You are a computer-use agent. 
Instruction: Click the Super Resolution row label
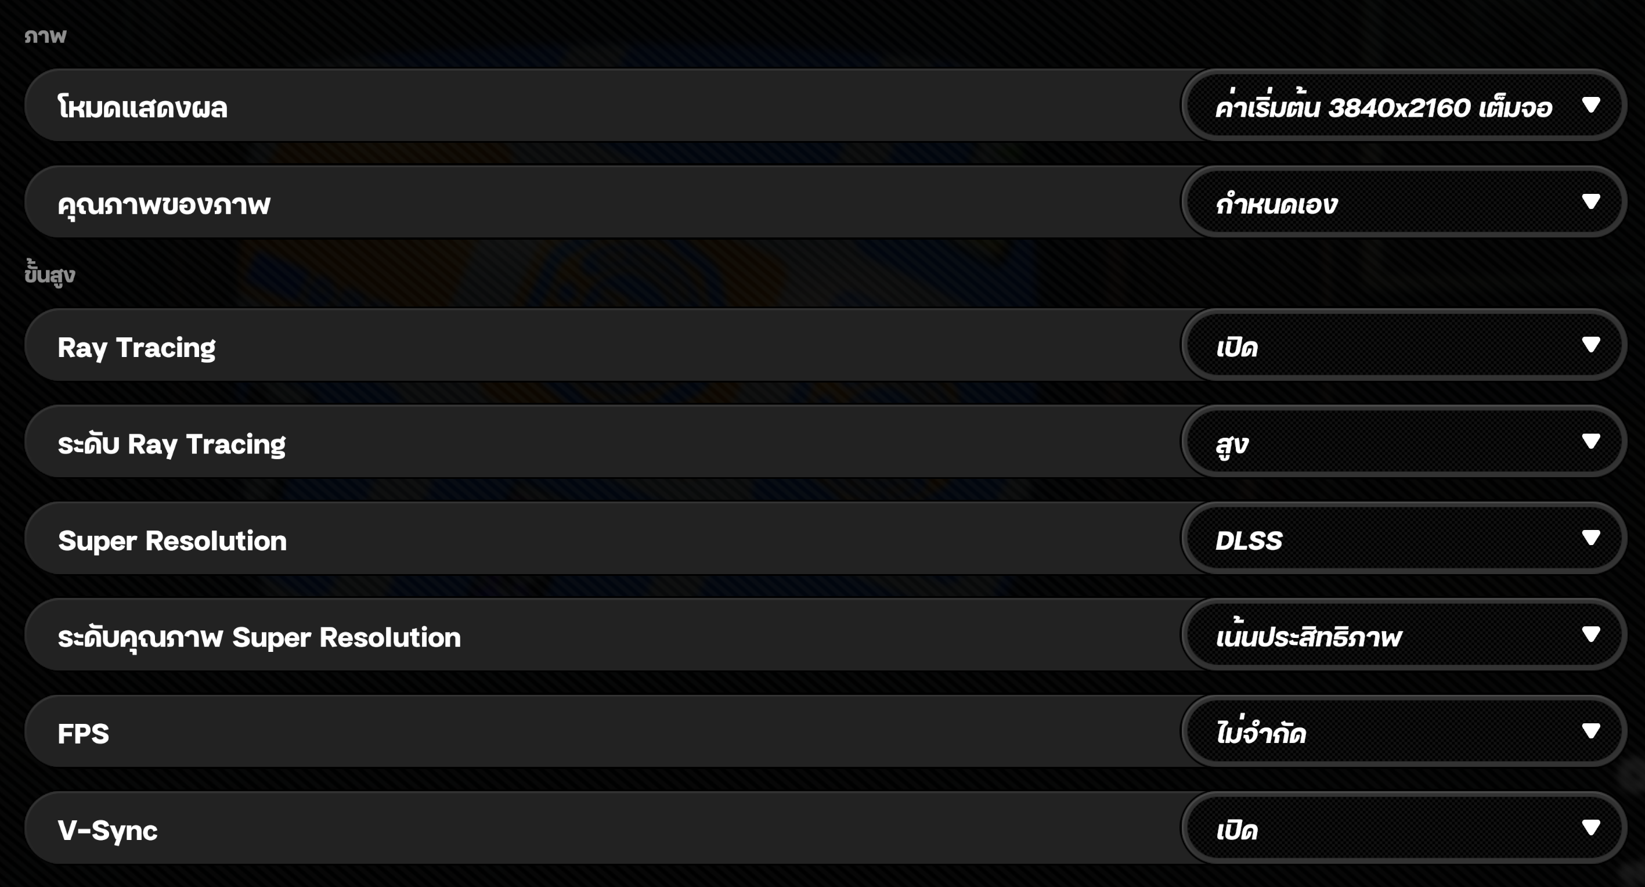coord(172,540)
